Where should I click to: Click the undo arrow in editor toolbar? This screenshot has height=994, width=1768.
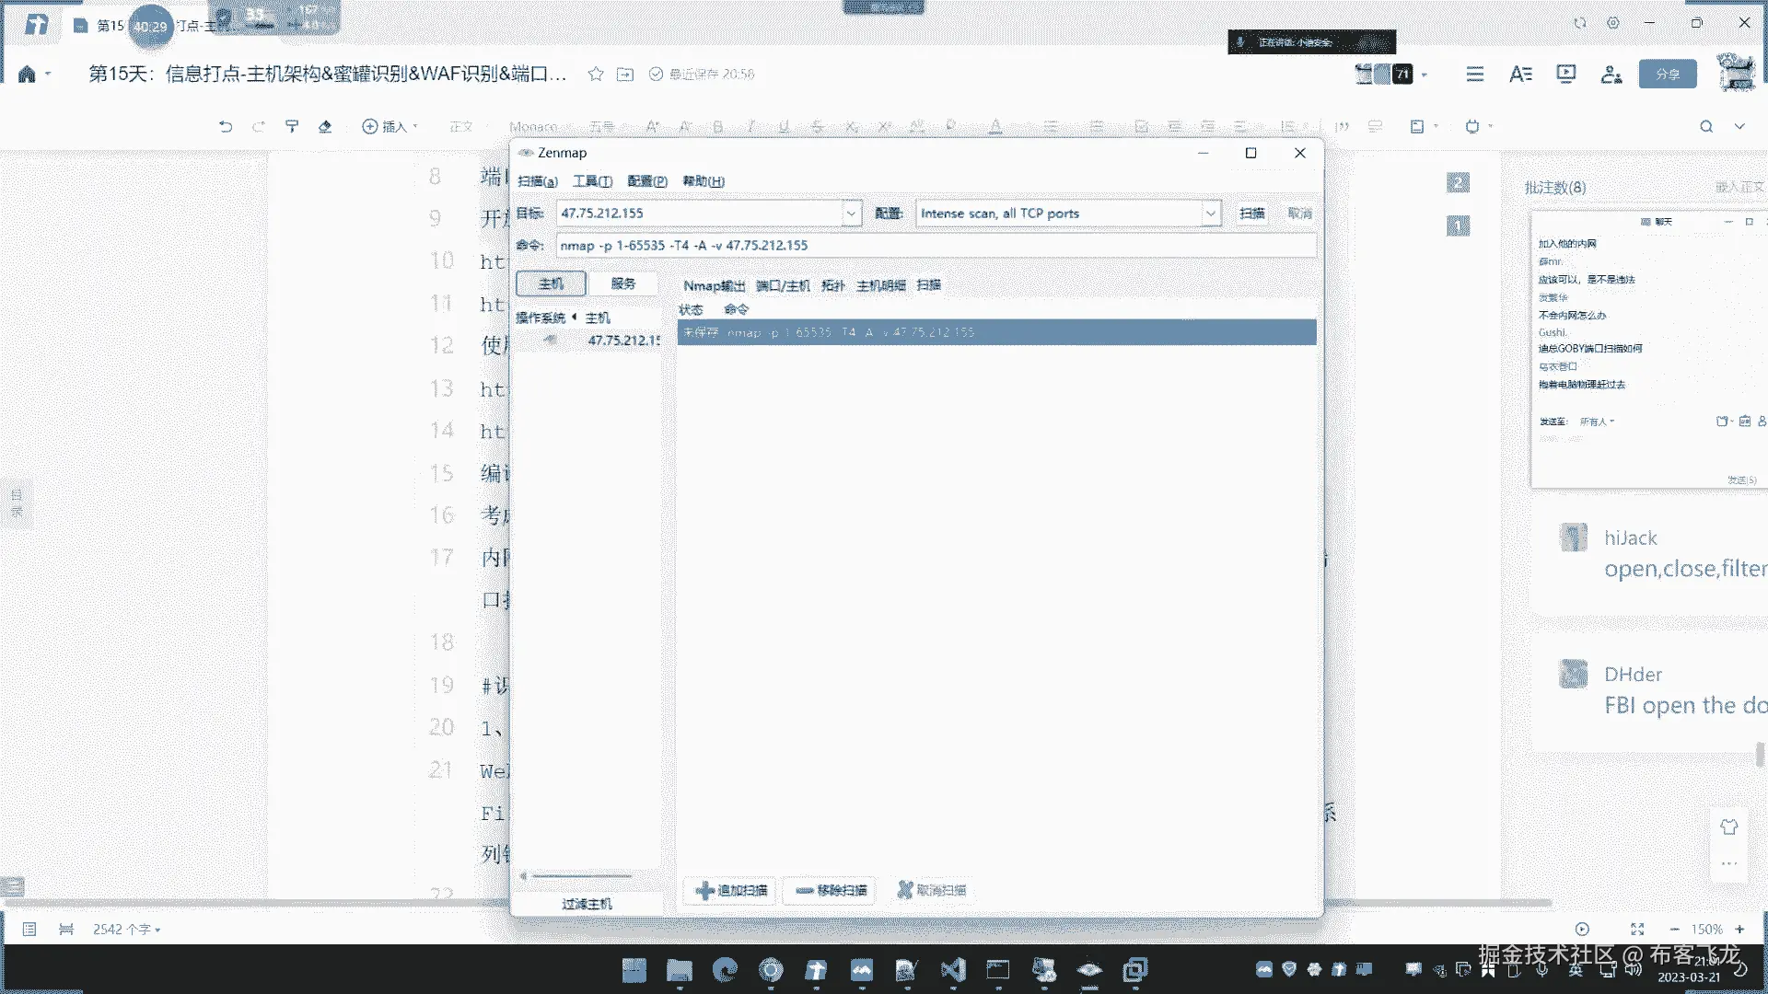coord(226,126)
